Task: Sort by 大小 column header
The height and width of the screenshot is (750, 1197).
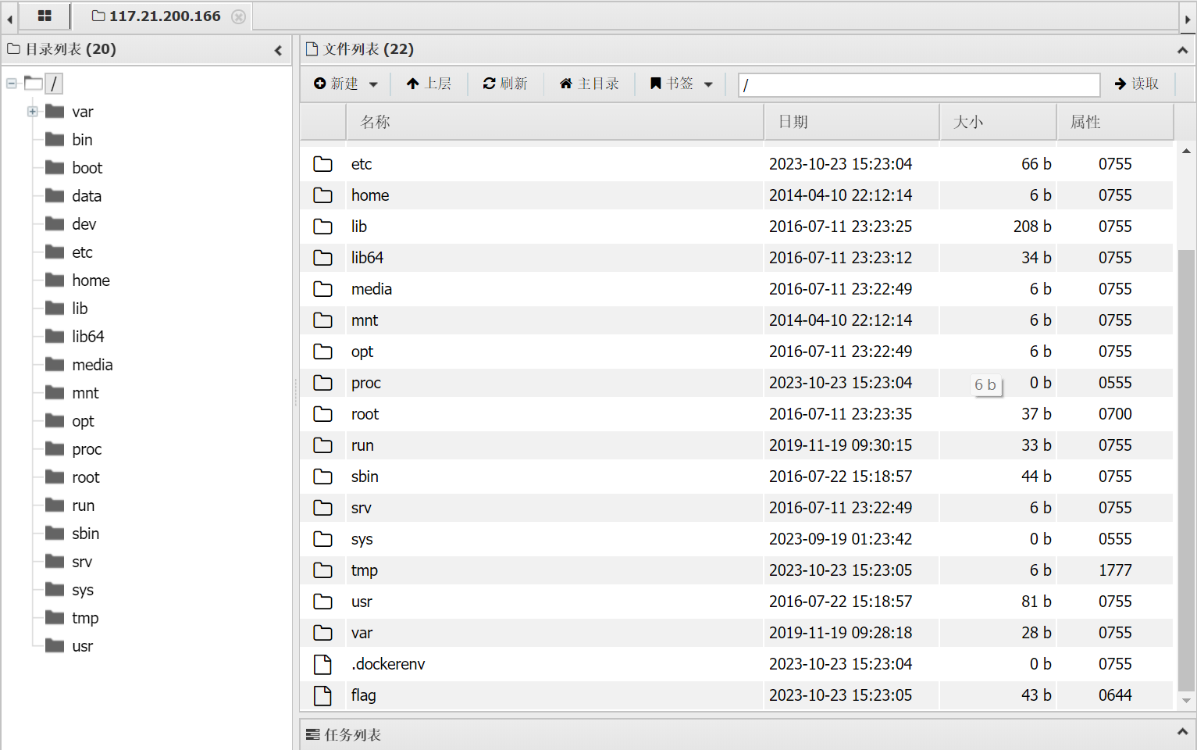Action: click(998, 122)
